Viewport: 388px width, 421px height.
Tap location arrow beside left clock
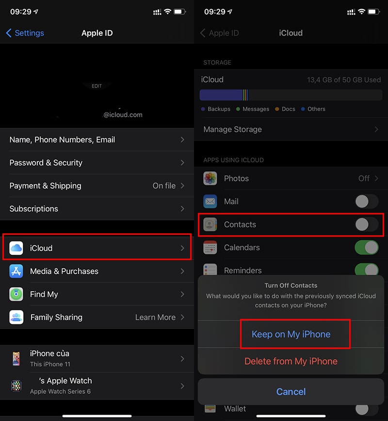click(35, 12)
